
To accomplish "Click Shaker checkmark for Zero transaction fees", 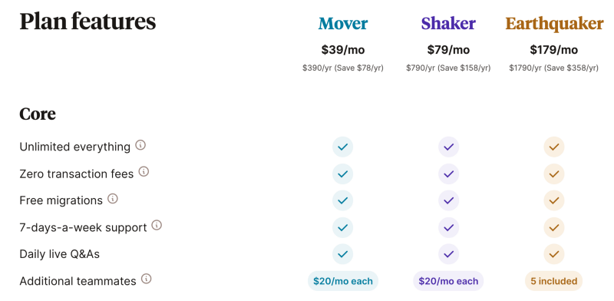I will (448, 174).
